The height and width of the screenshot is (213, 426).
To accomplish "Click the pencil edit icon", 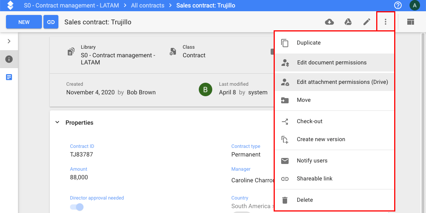I will 367,22.
